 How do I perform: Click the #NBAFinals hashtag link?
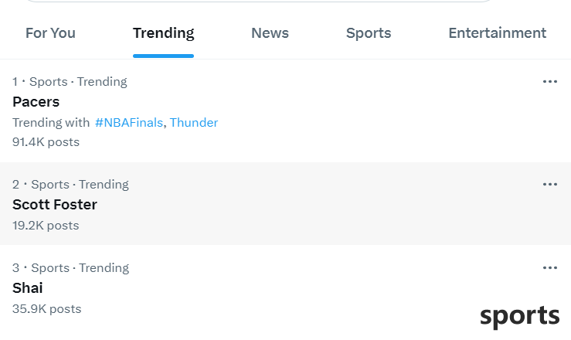point(129,123)
